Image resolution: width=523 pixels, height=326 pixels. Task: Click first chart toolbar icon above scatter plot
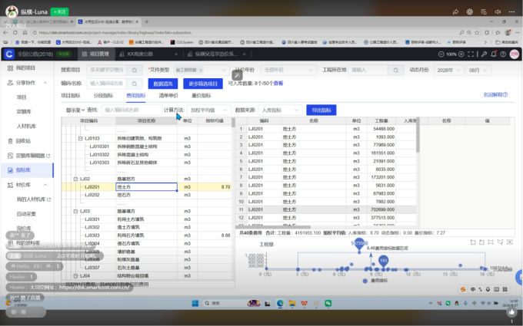coord(473,242)
